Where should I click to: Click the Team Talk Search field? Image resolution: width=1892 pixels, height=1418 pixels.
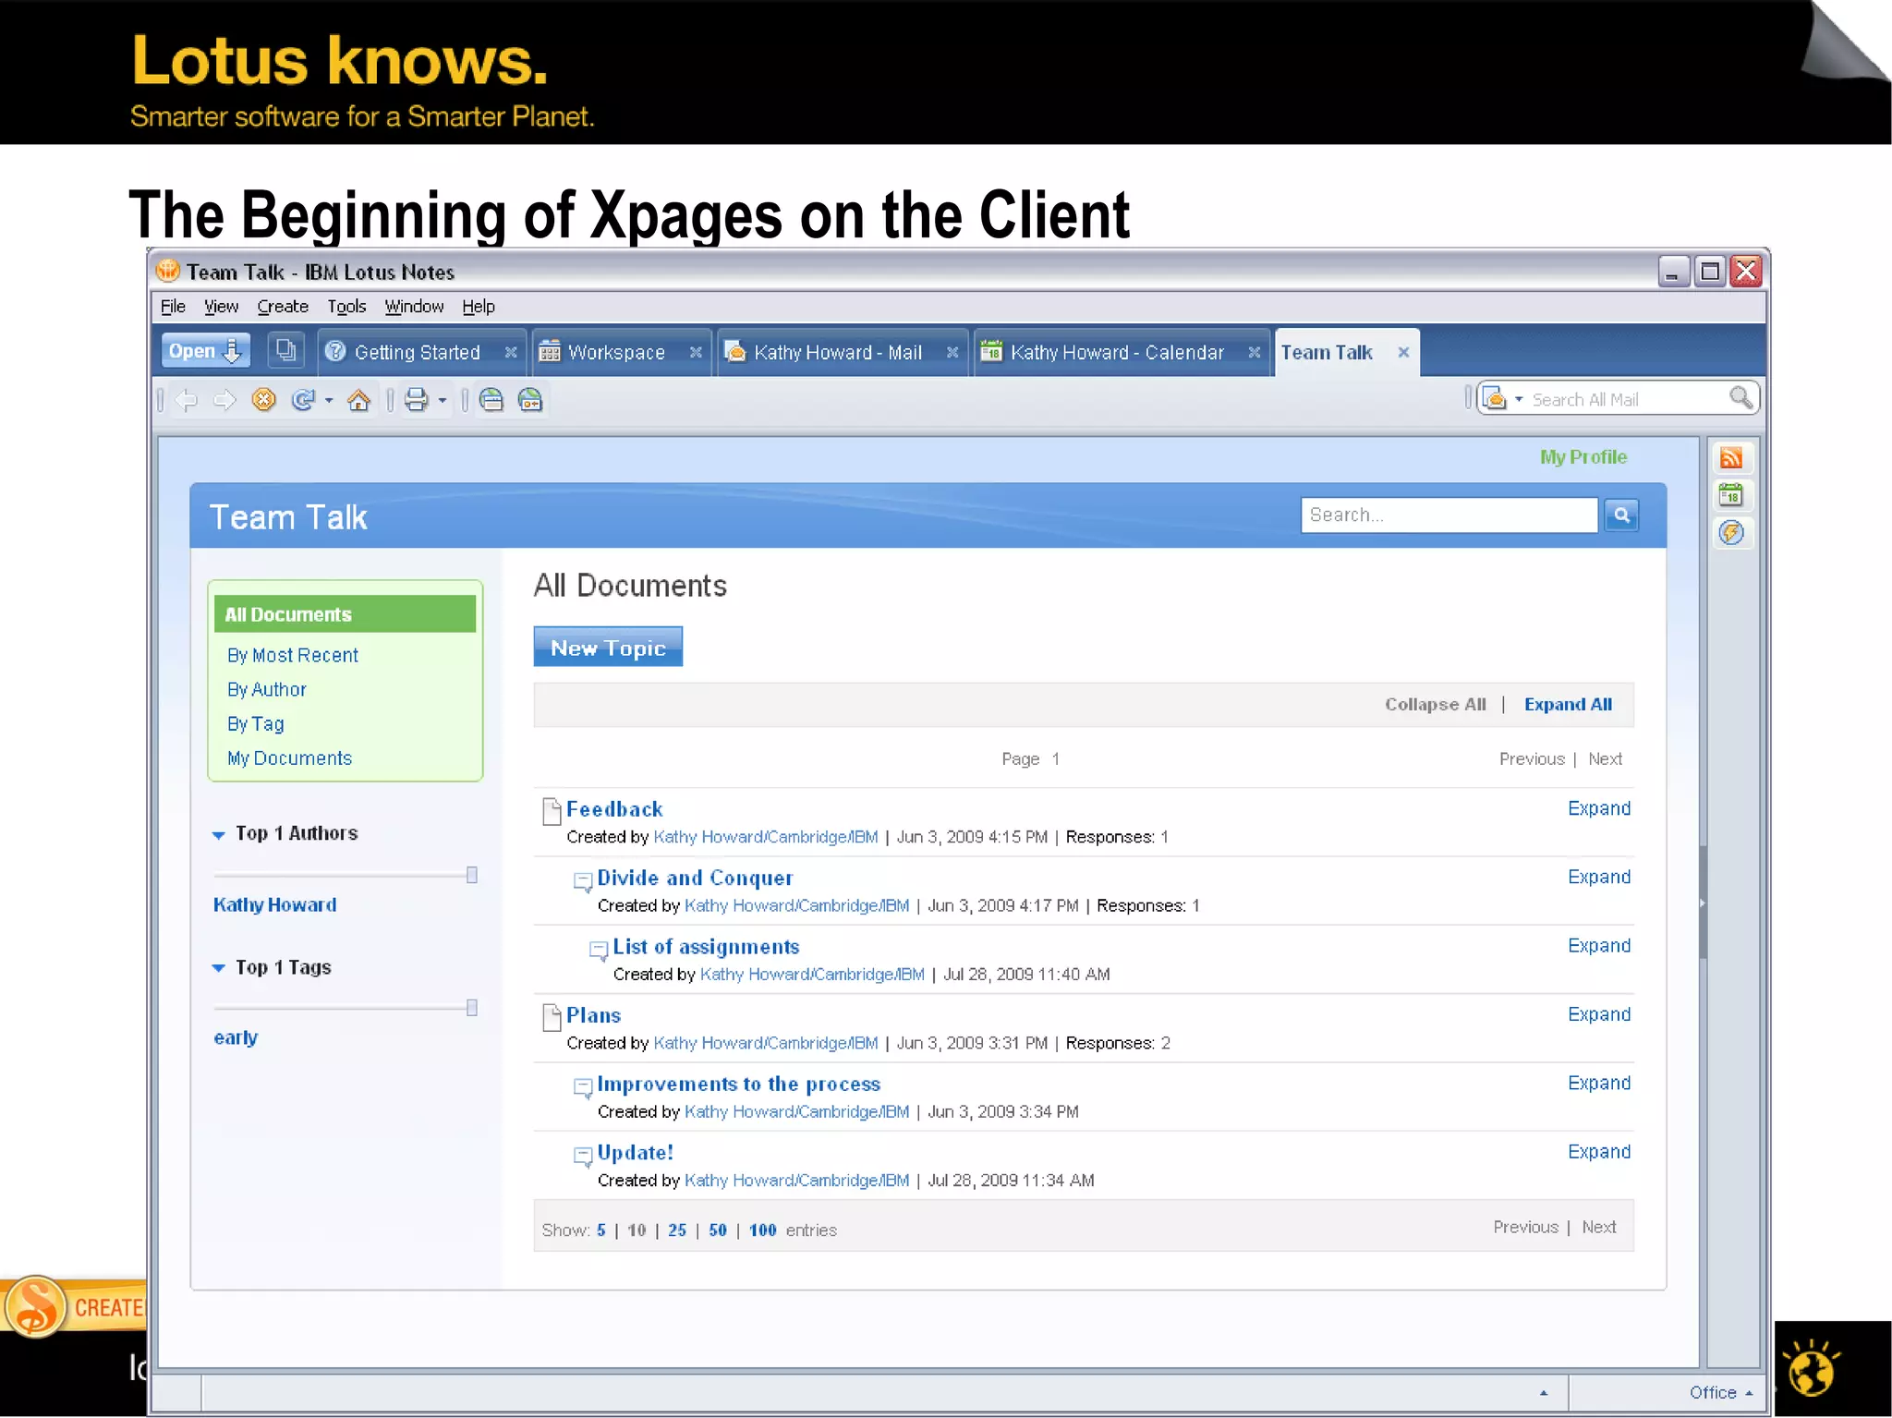tap(1449, 515)
